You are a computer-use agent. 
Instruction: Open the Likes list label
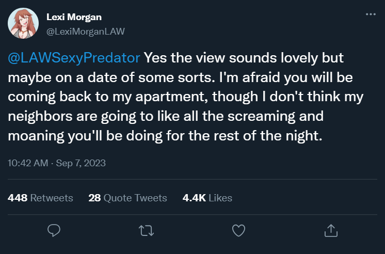point(221,198)
